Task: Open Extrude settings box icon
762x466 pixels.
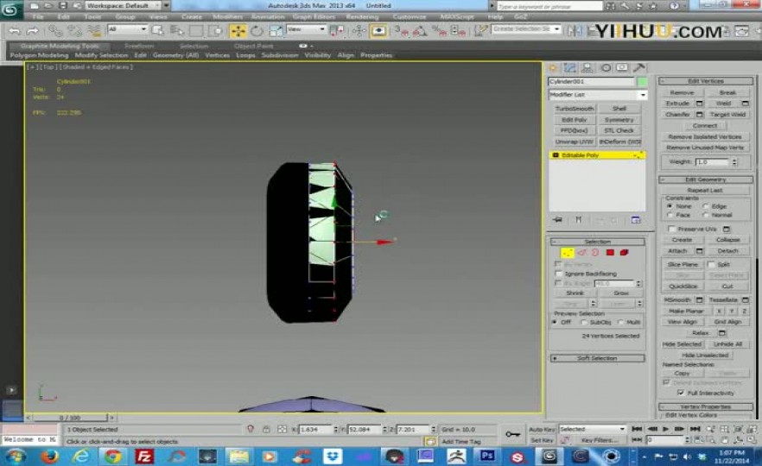Action: pos(699,104)
